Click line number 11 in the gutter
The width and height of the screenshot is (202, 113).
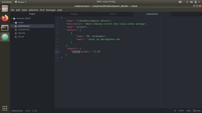[57, 49]
